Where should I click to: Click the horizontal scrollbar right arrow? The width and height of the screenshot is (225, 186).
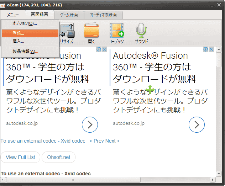coord(213,180)
